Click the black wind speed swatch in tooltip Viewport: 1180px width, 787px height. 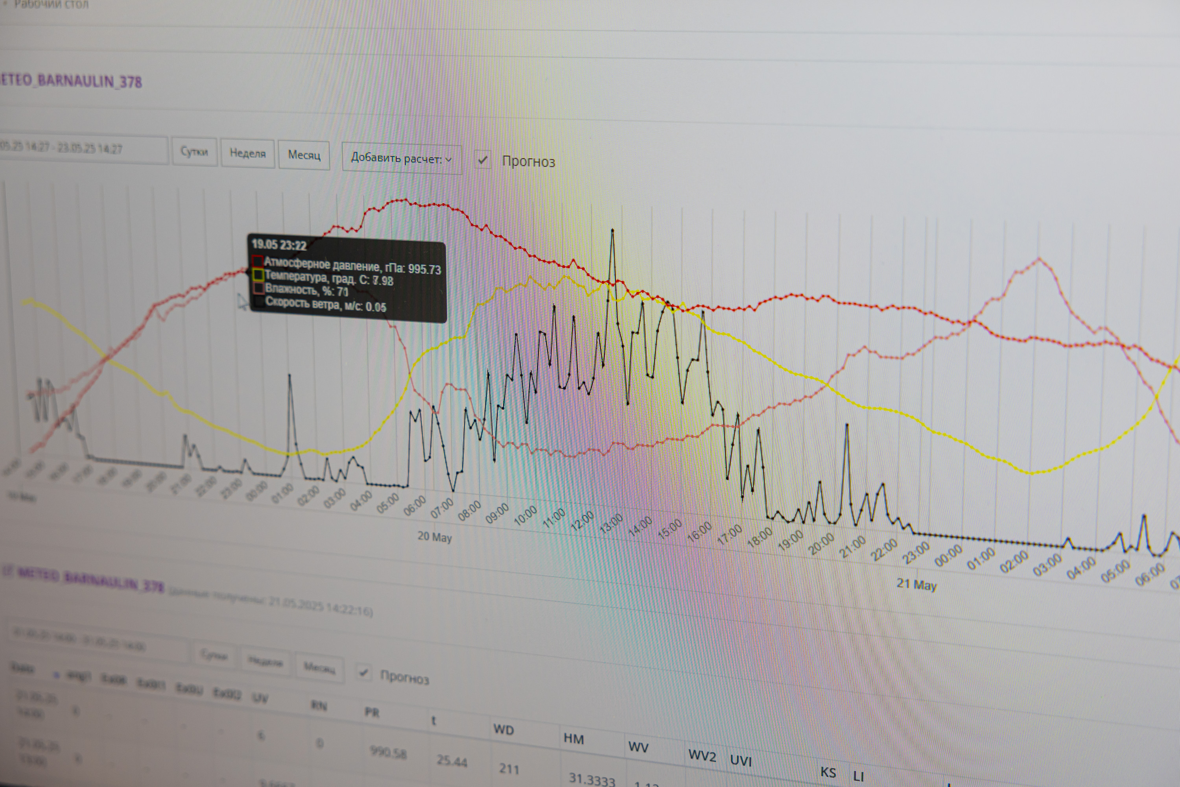coord(259,302)
